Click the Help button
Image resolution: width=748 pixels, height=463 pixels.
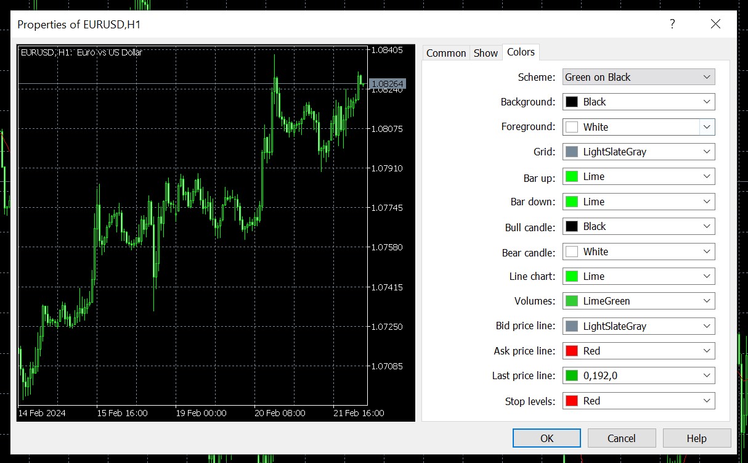(696, 438)
